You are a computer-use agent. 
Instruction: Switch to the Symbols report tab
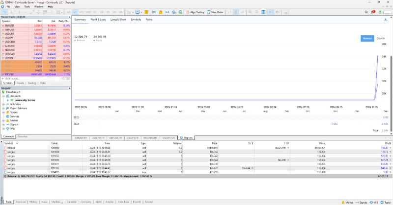pos(136,20)
